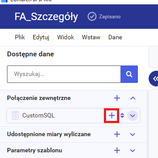Click the CustomSQL table icon

15,116
